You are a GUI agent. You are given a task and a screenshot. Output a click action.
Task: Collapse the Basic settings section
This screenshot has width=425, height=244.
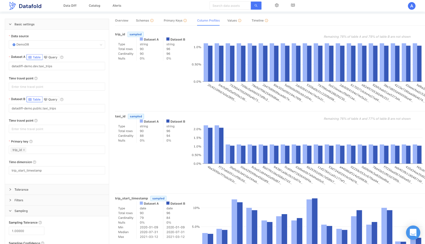[57, 24]
